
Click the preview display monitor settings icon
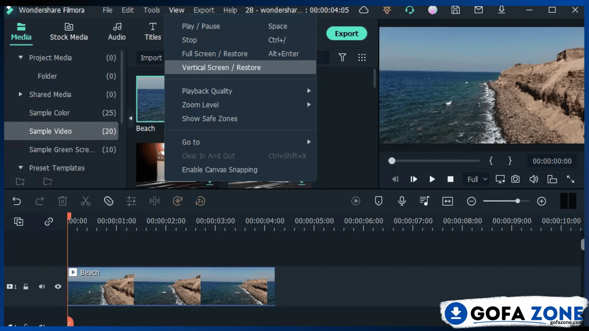coord(500,179)
